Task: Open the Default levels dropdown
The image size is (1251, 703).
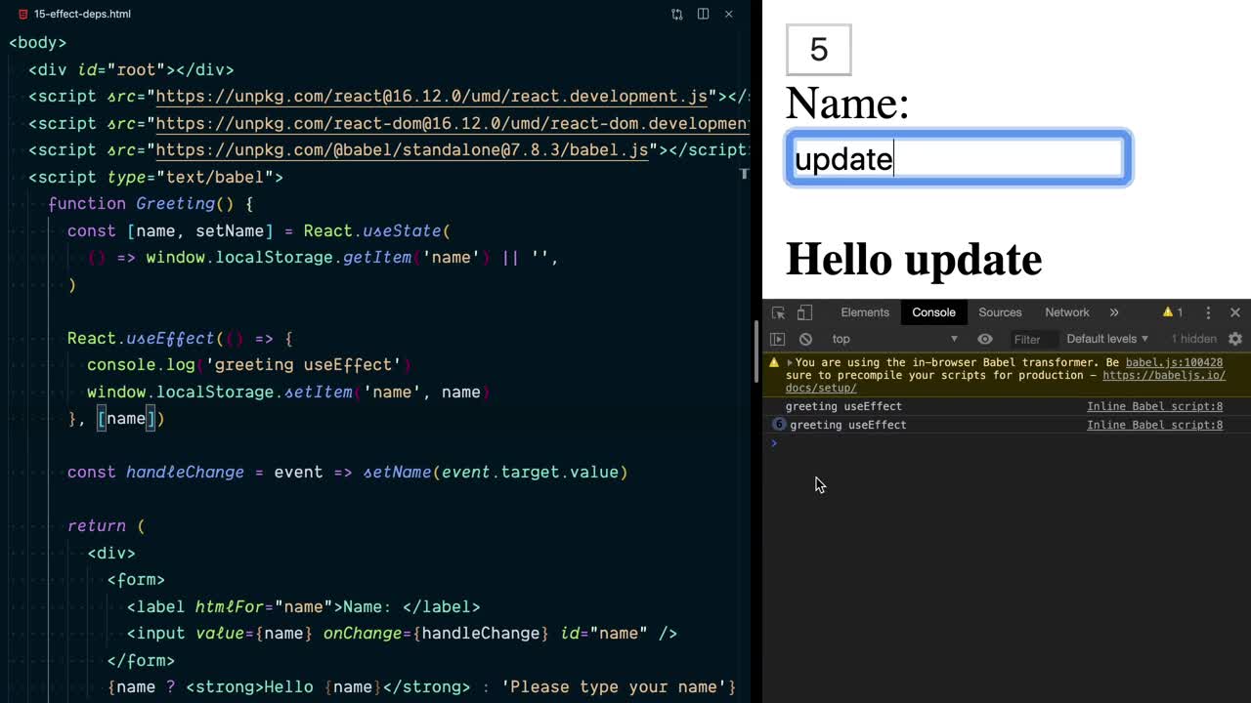Action: 1106,339
